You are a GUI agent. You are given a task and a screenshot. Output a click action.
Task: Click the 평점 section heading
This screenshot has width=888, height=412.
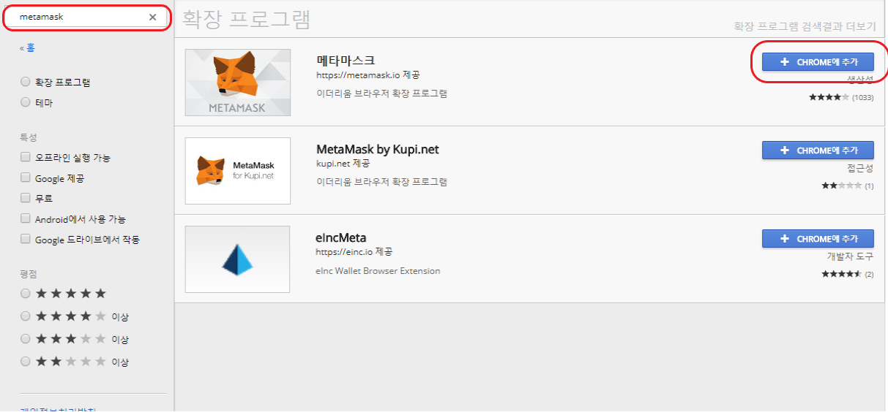(29, 274)
